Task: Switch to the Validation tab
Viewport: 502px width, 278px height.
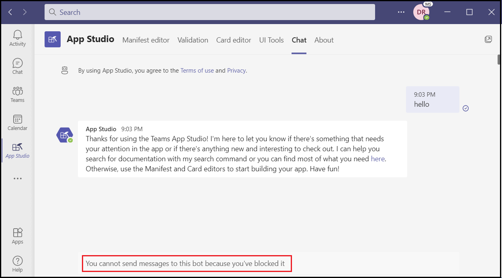Action: pos(193,40)
